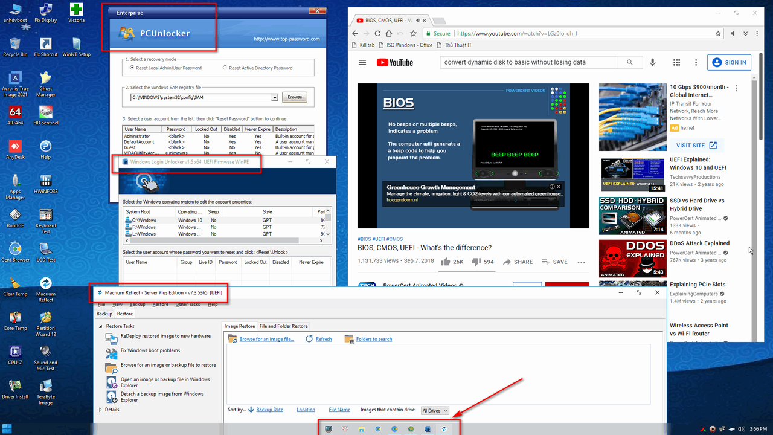Screen dimensions: 773x435
Task: Select Reset Local Admin/User Password radio
Action: pos(131,68)
